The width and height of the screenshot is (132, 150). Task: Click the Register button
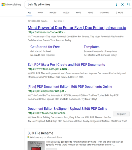(x=121, y=114)
